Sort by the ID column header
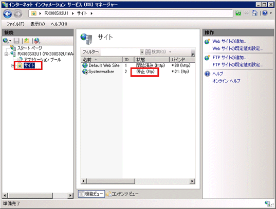This screenshot has height=209, width=276. tap(128, 60)
